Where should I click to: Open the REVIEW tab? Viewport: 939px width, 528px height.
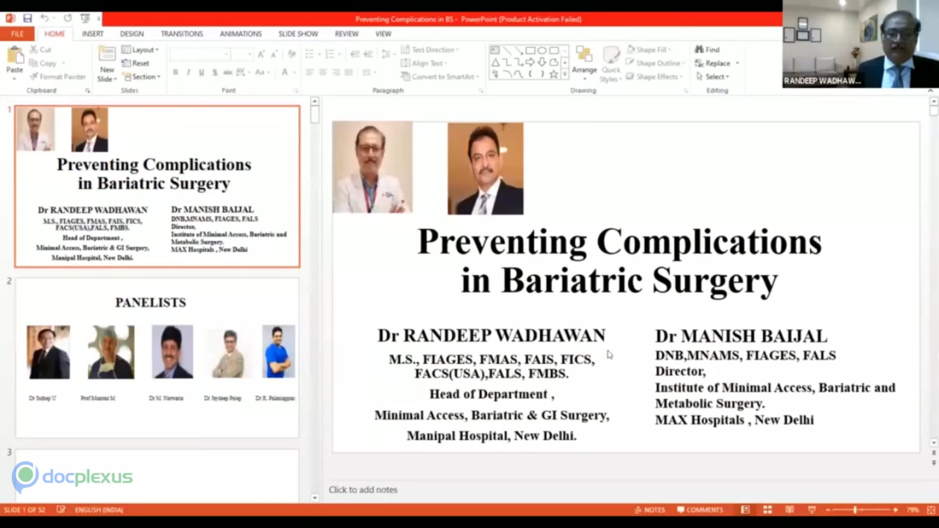tap(347, 34)
